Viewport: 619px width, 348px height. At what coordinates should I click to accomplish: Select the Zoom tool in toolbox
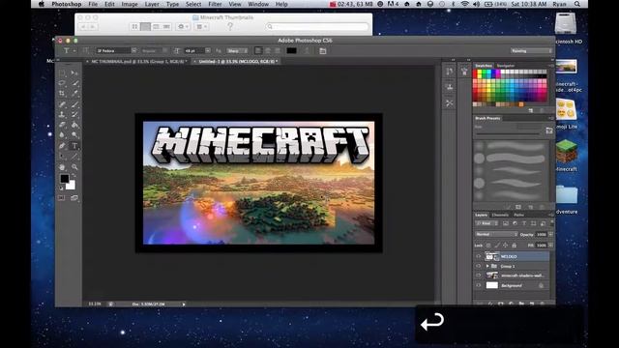pyautogui.click(x=74, y=167)
